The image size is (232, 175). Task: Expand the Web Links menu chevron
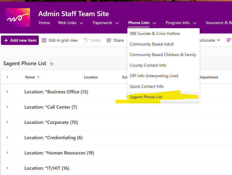coord(81,23)
